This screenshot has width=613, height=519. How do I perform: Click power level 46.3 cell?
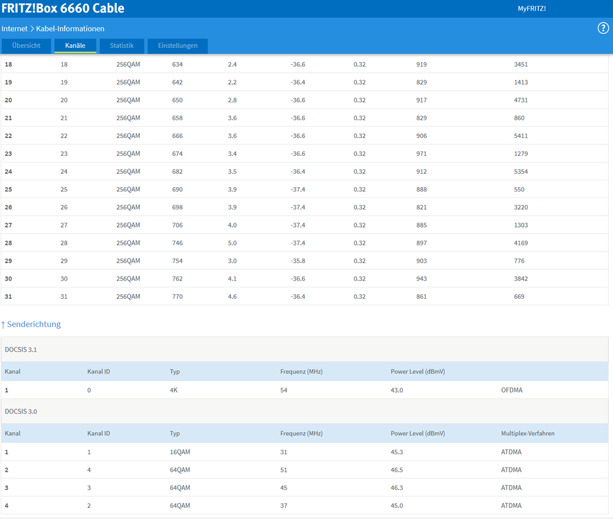(x=397, y=488)
